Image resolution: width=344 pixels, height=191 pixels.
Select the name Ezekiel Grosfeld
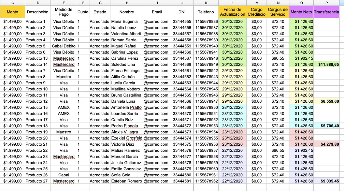pos(127,138)
